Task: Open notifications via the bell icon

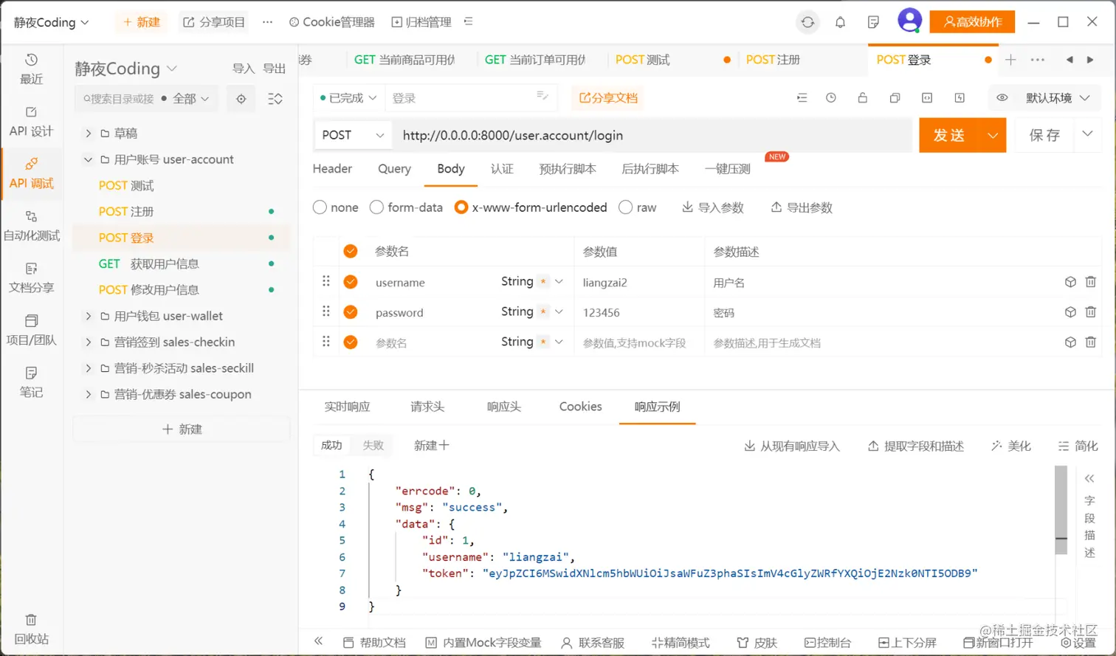Action: 840,21
